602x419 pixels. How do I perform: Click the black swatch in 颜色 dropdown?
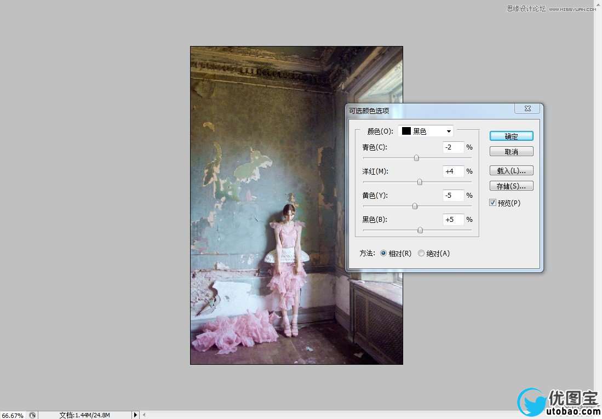click(x=406, y=131)
